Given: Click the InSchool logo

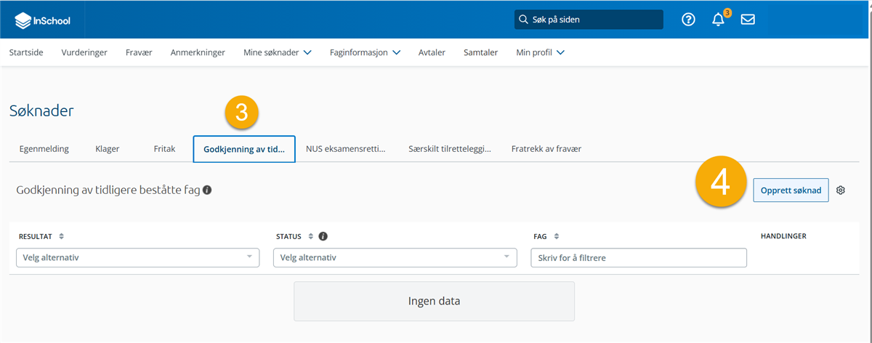Looking at the screenshot, I should coord(43,20).
